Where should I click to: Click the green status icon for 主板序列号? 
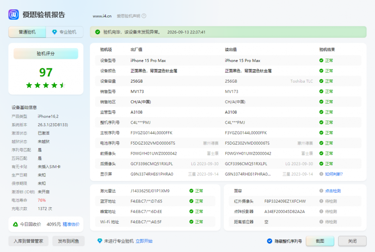click(x=321, y=133)
